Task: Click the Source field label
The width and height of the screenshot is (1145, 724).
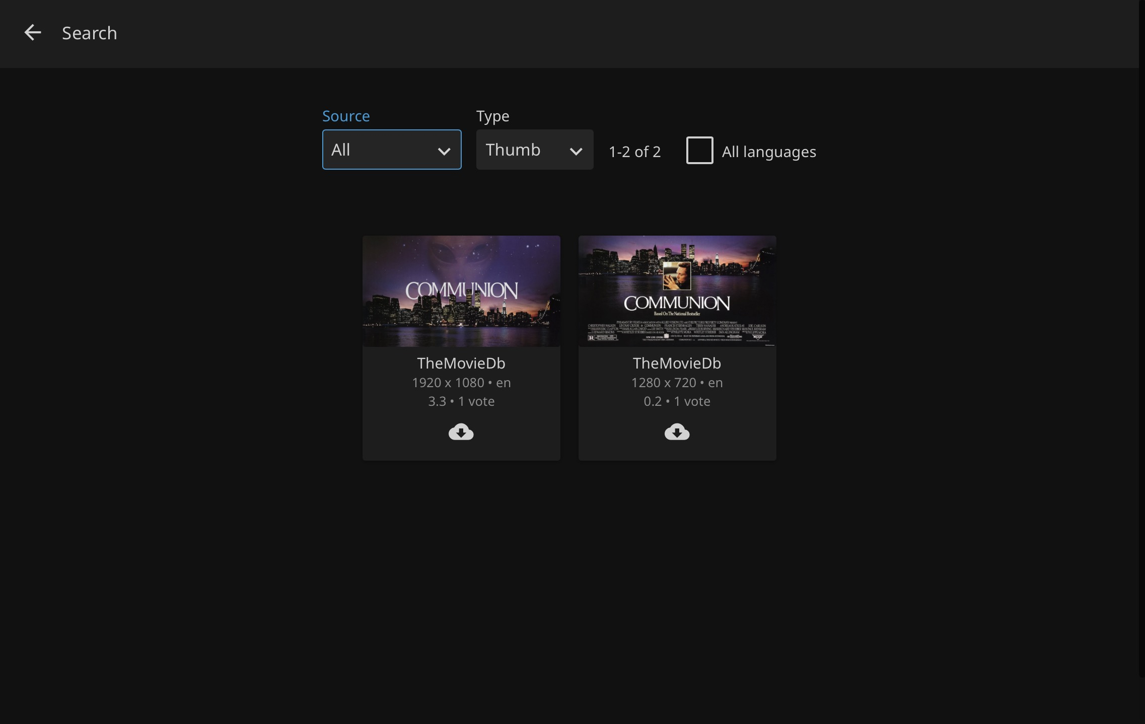Action: coord(346,116)
